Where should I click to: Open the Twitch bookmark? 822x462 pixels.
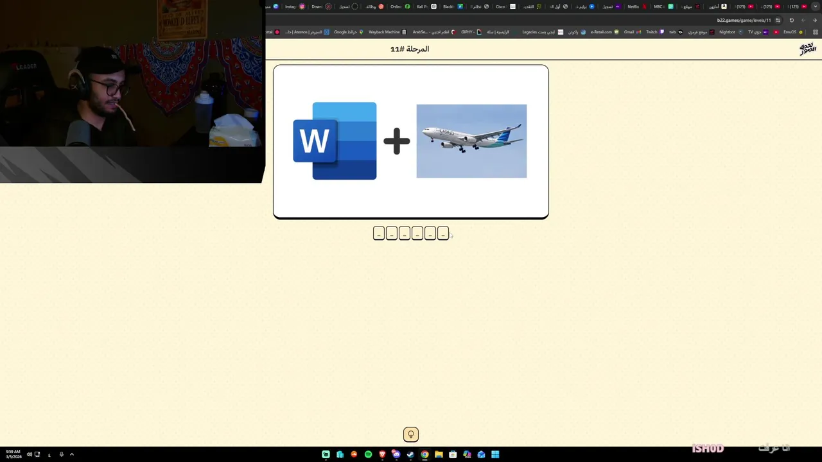tap(655, 32)
